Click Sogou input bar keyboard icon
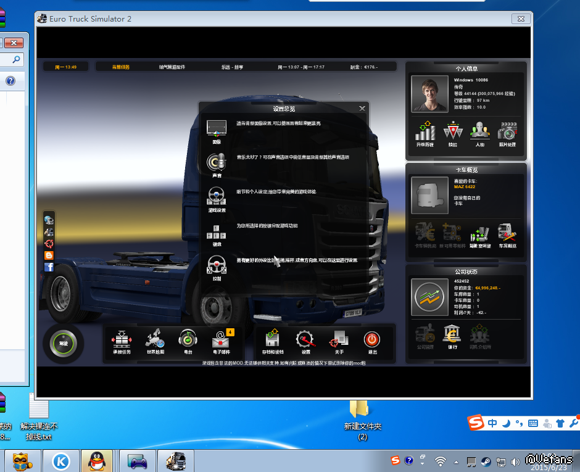Image resolution: width=580 pixels, height=472 pixels. pos(533,423)
